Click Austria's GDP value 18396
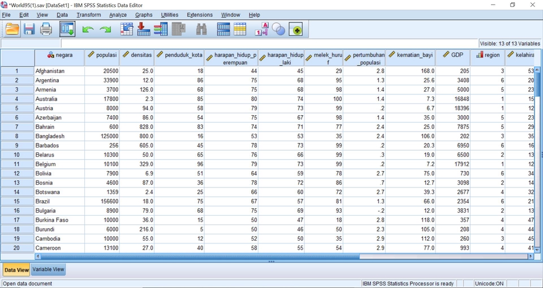 coord(453,108)
